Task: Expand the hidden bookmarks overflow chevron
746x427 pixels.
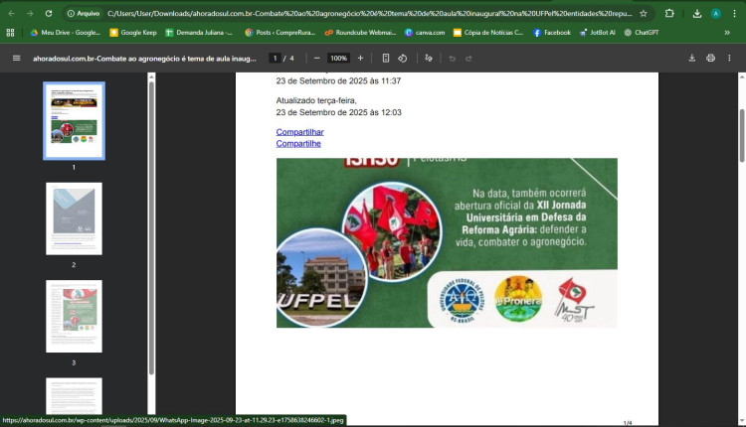Action: point(727,33)
